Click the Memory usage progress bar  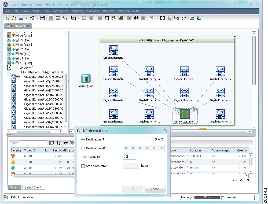[x=207, y=197]
